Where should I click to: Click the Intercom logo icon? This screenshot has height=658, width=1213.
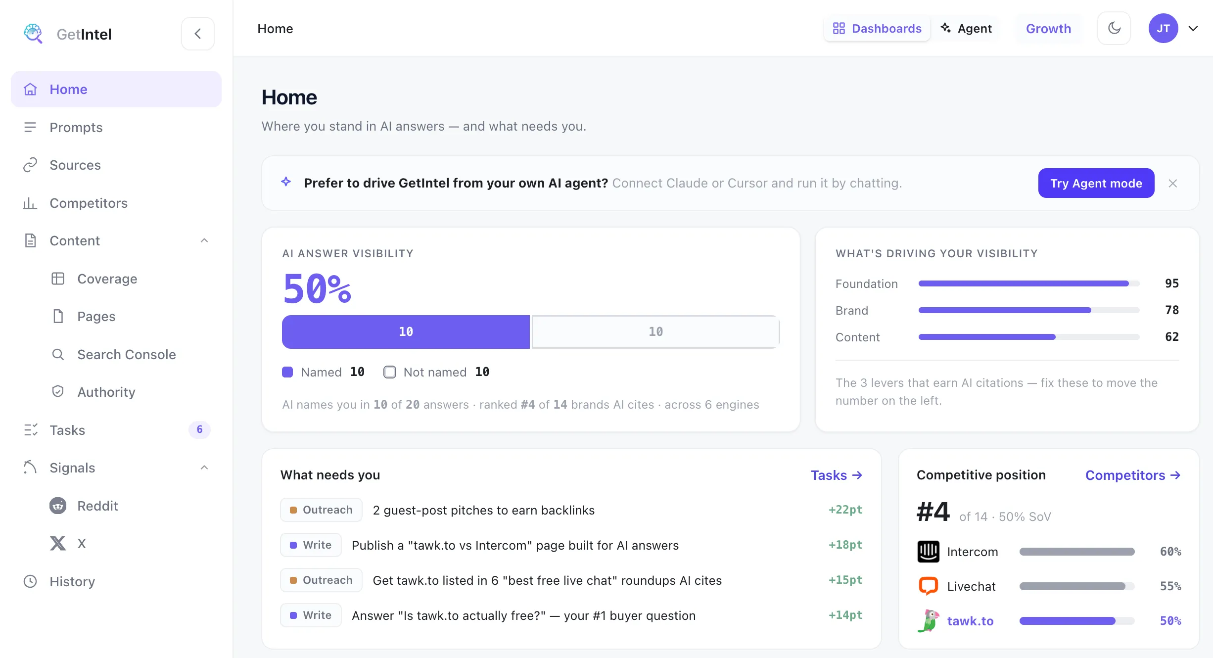(929, 551)
